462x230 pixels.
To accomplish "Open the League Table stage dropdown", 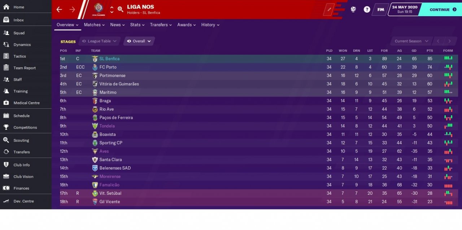I will (x=99, y=41).
